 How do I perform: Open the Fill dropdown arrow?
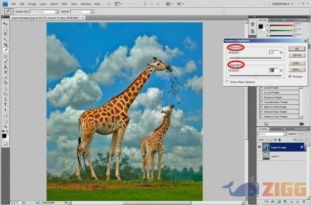click(308, 140)
